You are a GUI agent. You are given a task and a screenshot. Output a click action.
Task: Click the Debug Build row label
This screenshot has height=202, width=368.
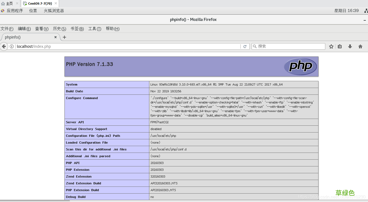[76, 197]
